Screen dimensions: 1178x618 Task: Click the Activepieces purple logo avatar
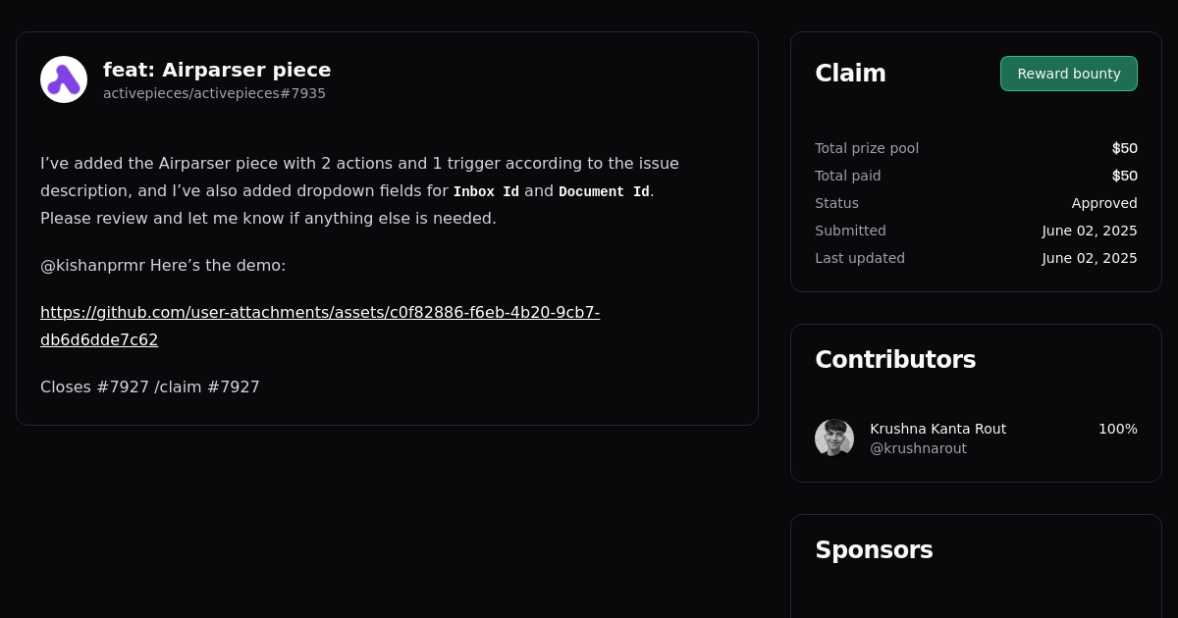tap(64, 79)
